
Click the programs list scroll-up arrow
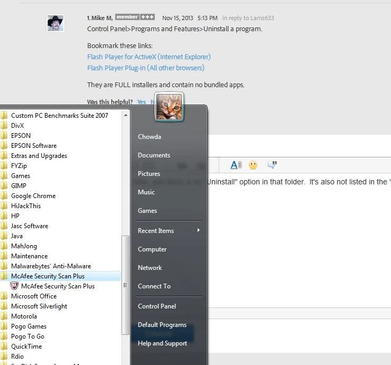coord(126,115)
